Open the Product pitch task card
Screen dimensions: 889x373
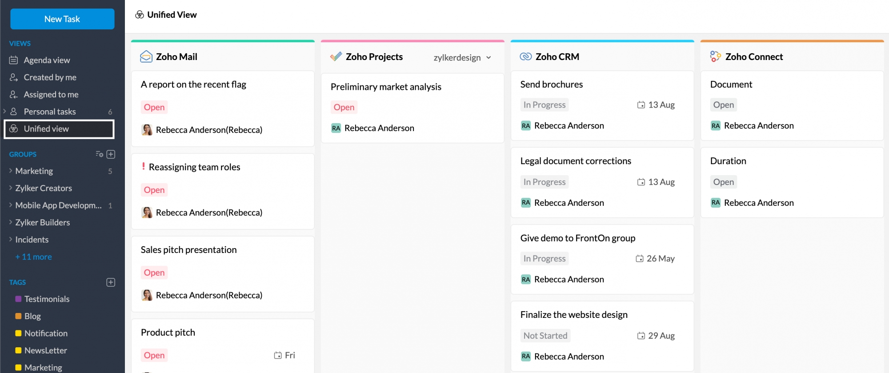click(223, 346)
